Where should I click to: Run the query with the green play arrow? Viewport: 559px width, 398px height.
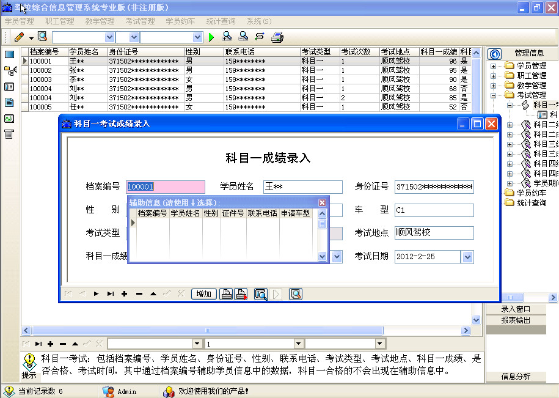[x=211, y=37]
